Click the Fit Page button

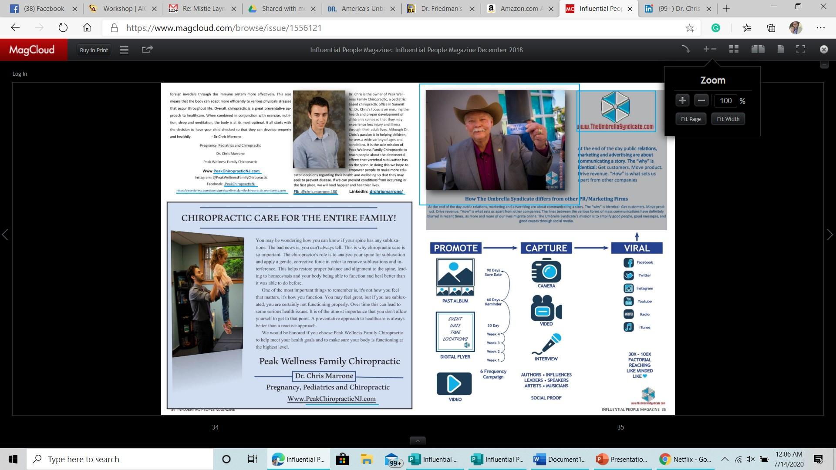tap(691, 119)
